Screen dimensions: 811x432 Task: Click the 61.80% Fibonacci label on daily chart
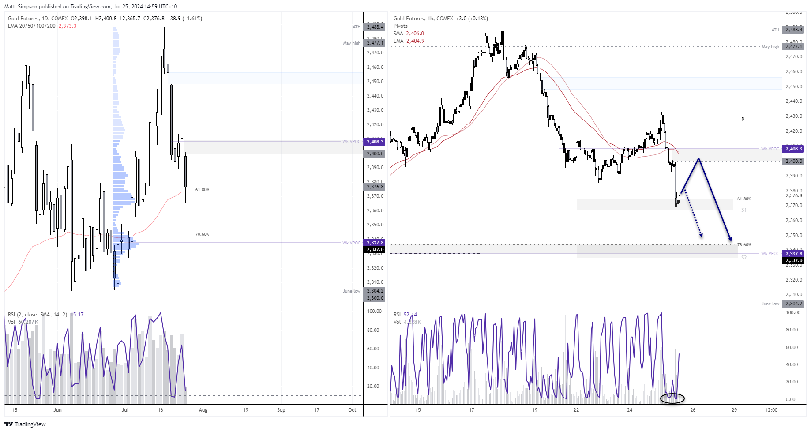pos(202,190)
